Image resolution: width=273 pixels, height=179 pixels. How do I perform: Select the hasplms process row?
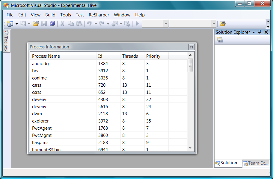click(x=109, y=143)
